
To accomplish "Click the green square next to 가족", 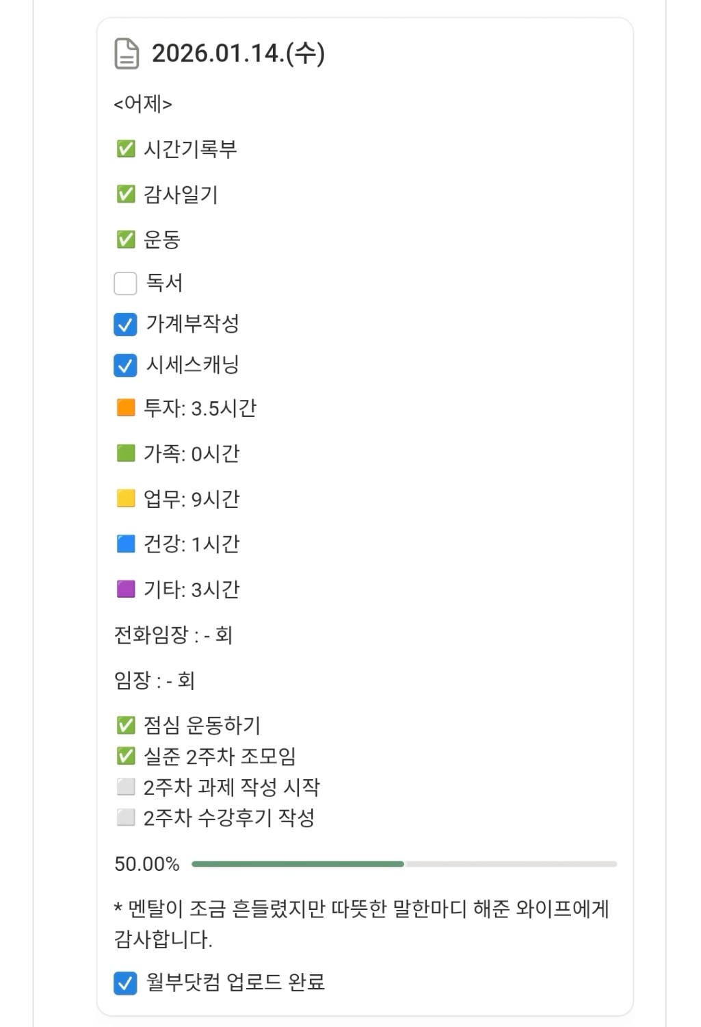I will click(x=126, y=453).
